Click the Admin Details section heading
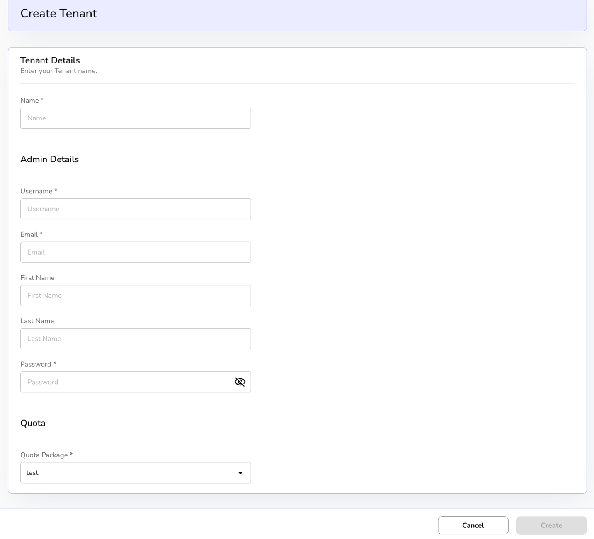This screenshot has height=539, width=594. click(x=49, y=159)
